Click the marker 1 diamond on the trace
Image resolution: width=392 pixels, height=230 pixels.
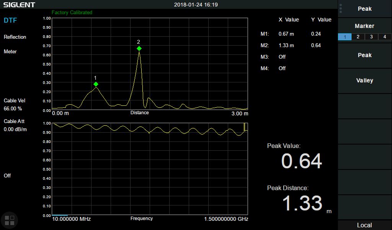[x=96, y=84]
